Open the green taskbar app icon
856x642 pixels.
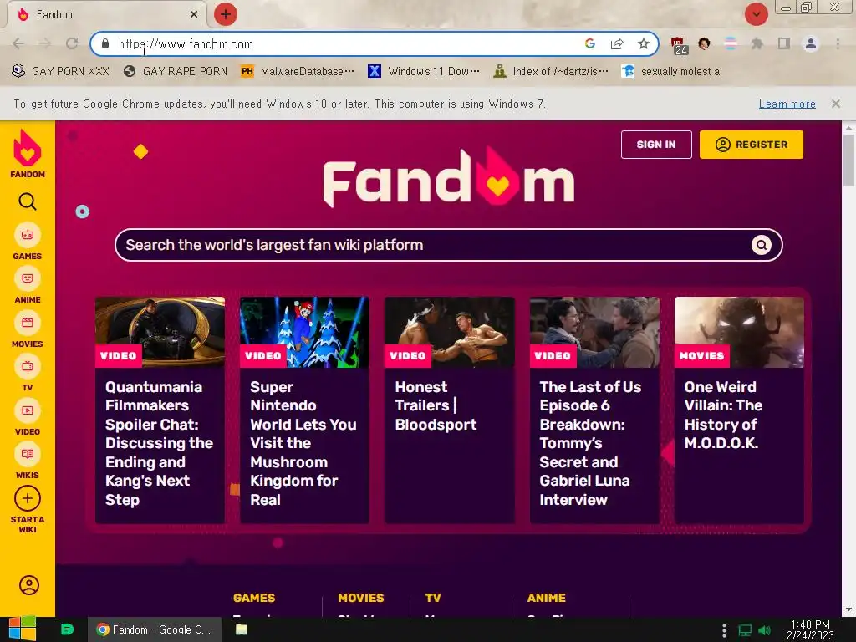pos(67,629)
